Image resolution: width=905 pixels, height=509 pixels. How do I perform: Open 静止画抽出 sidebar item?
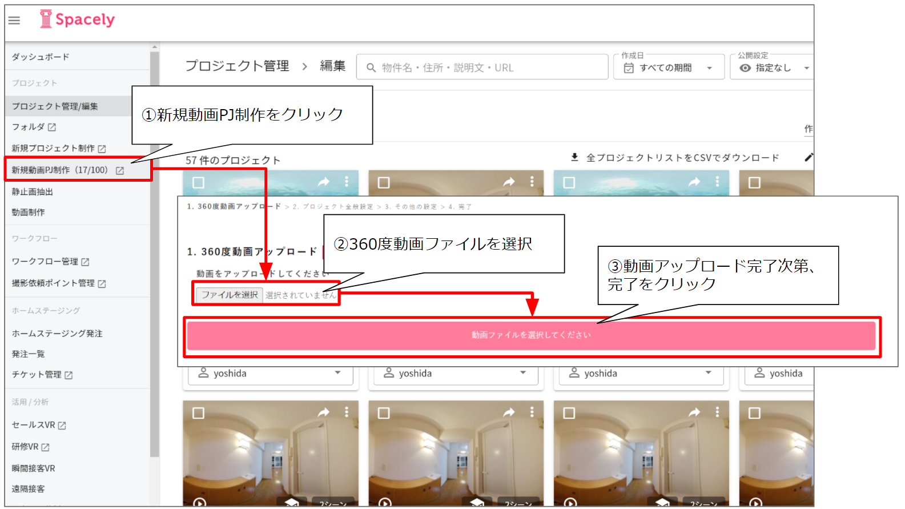pyautogui.click(x=32, y=192)
